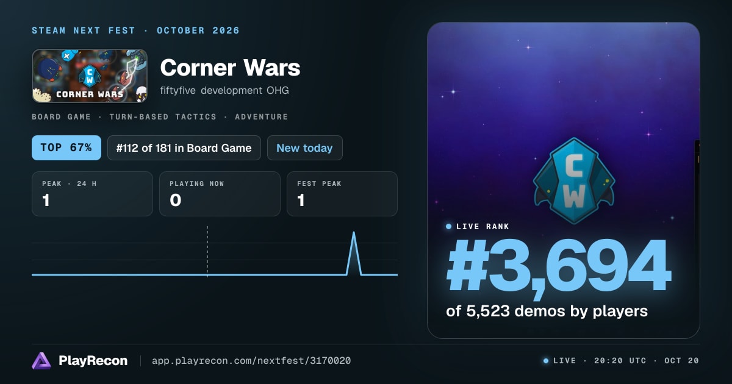Click the PEAK · 24 H stat card
732x384 pixels.
pyautogui.click(x=92, y=194)
